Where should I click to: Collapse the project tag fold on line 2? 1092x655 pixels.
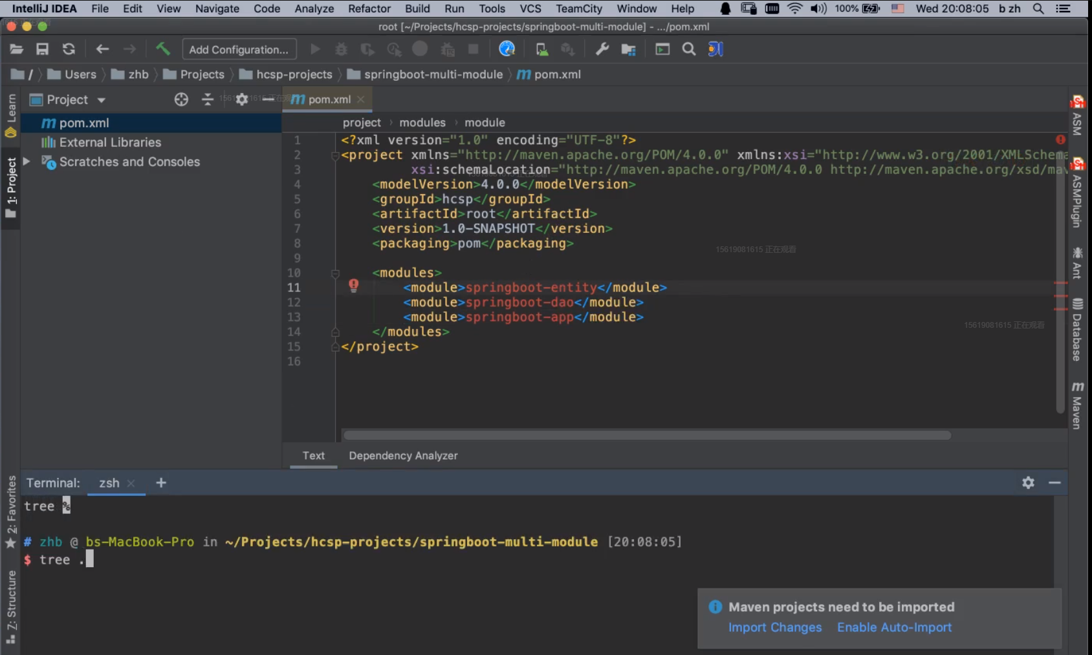pyautogui.click(x=335, y=156)
